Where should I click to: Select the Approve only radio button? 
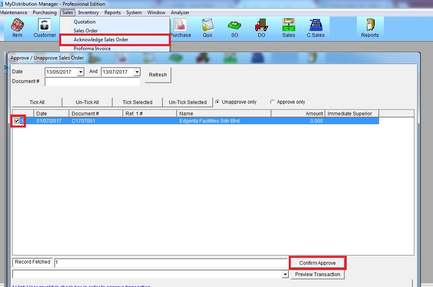[x=273, y=102]
